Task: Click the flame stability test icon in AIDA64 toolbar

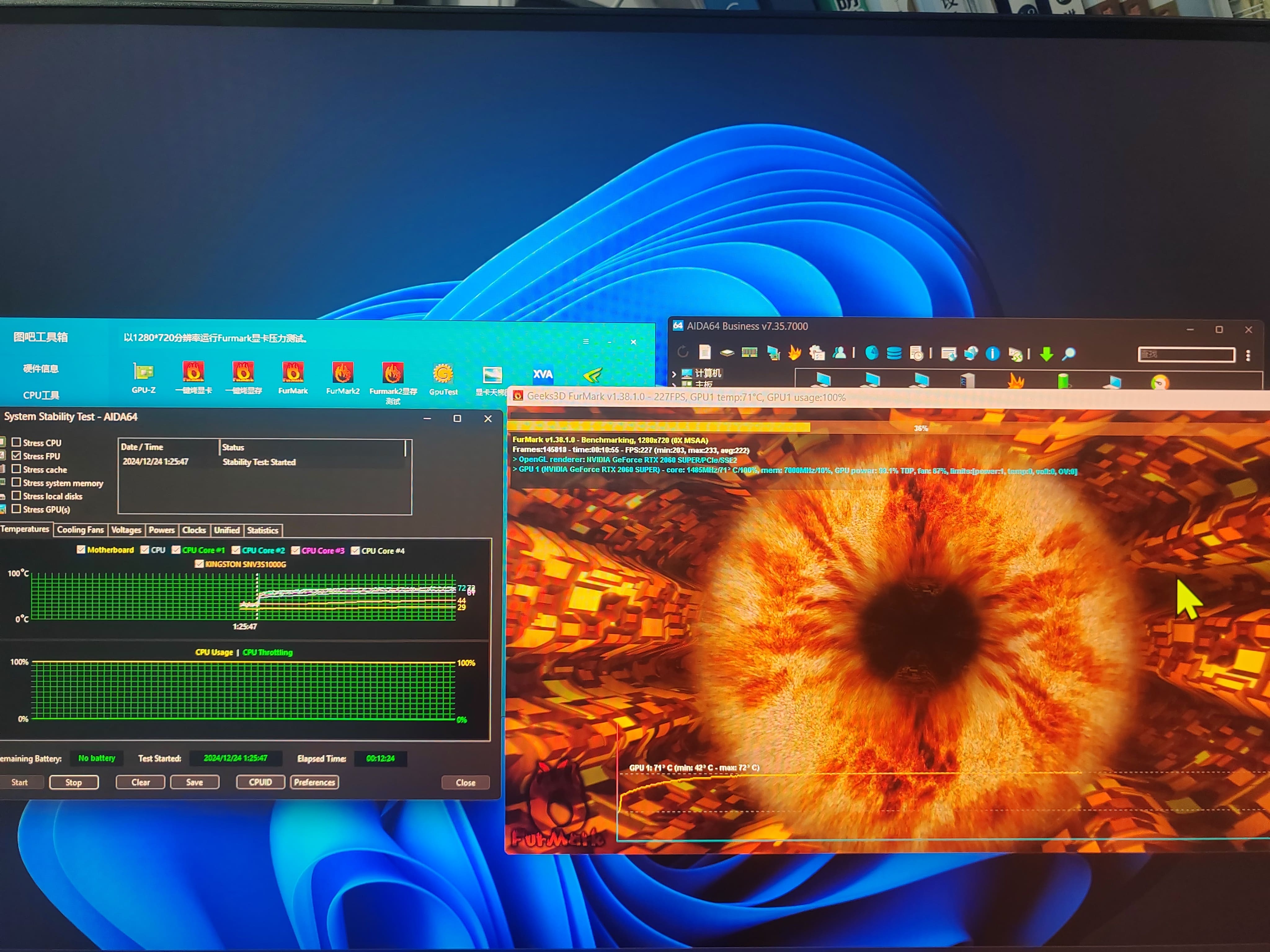Action: point(795,353)
